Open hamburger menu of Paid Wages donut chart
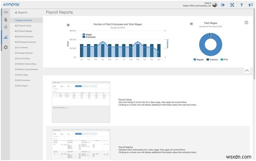The height and width of the screenshot is (161, 256). [191, 24]
